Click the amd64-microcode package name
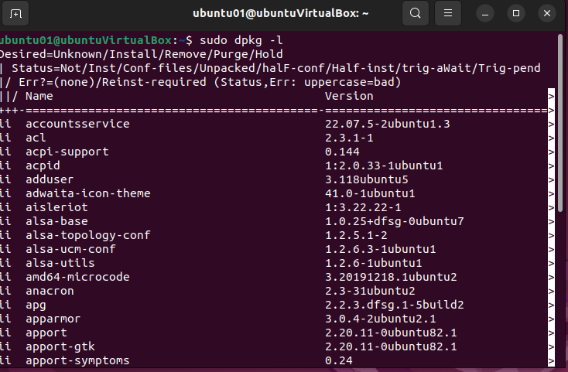568x372 pixels. pos(77,277)
